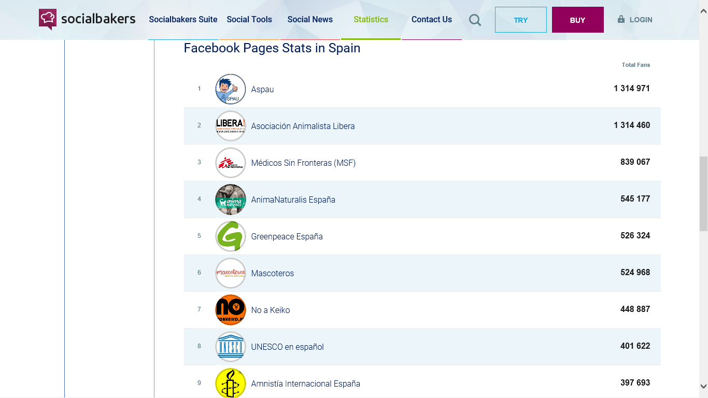The image size is (708, 398).
Task: Open the No a Keiko logo
Action: tap(231, 310)
